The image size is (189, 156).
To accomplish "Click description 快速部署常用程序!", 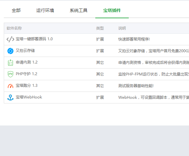I will coord(134,39).
